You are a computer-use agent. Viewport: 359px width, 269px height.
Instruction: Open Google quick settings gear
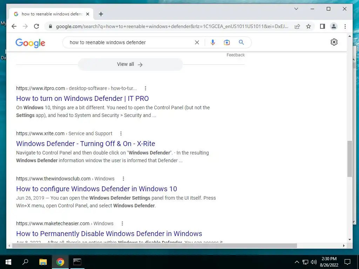334,42
